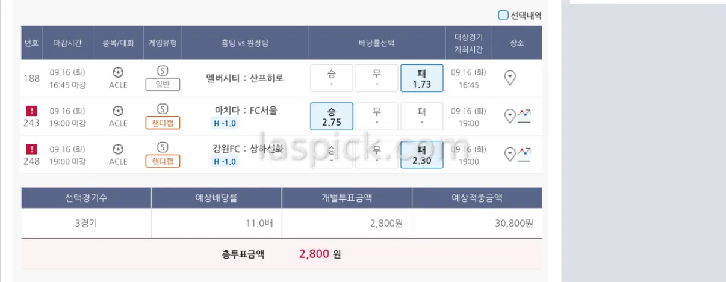Toggle the 선택내역 checkbox
This screenshot has height=282, width=726.
503,16
